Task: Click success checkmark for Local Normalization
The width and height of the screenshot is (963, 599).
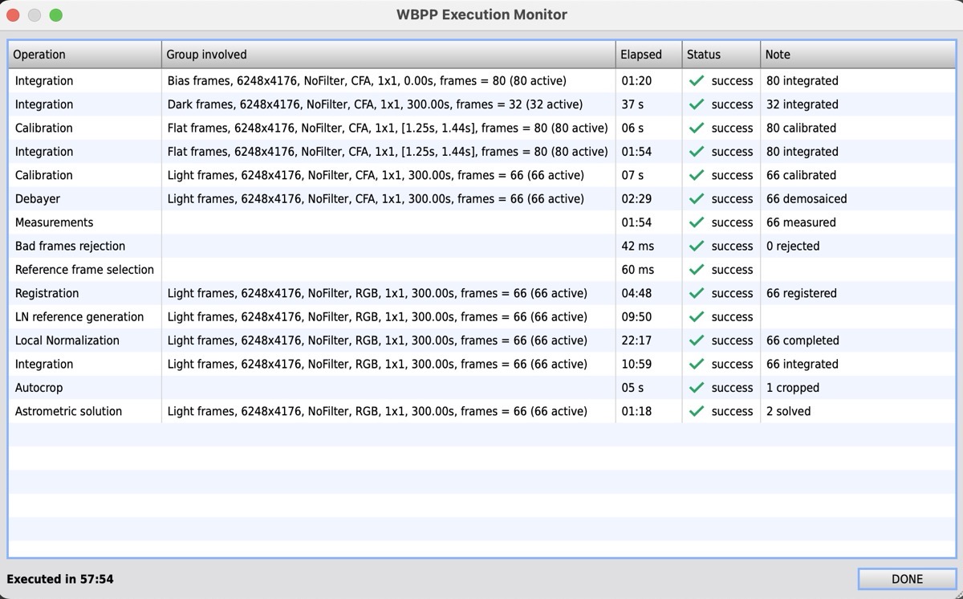Action: (x=697, y=340)
